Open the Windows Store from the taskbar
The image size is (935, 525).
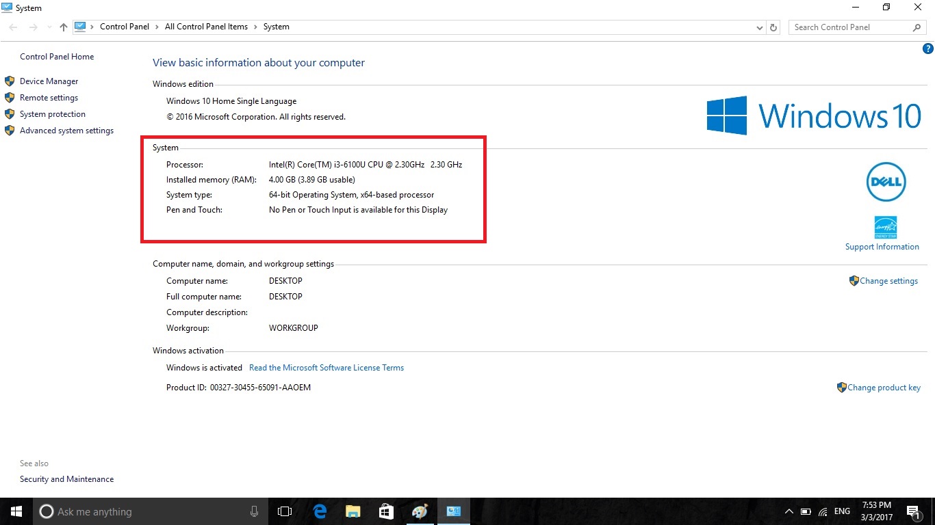(386, 511)
